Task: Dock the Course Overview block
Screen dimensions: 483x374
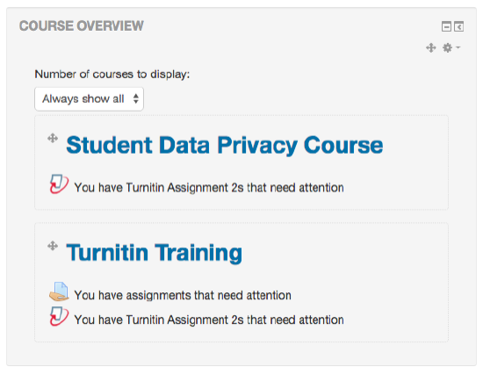Action: (458, 26)
